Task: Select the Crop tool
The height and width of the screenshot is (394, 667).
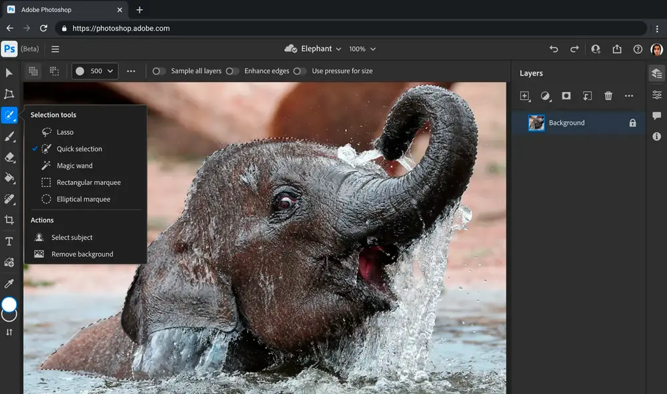Action: [x=9, y=220]
